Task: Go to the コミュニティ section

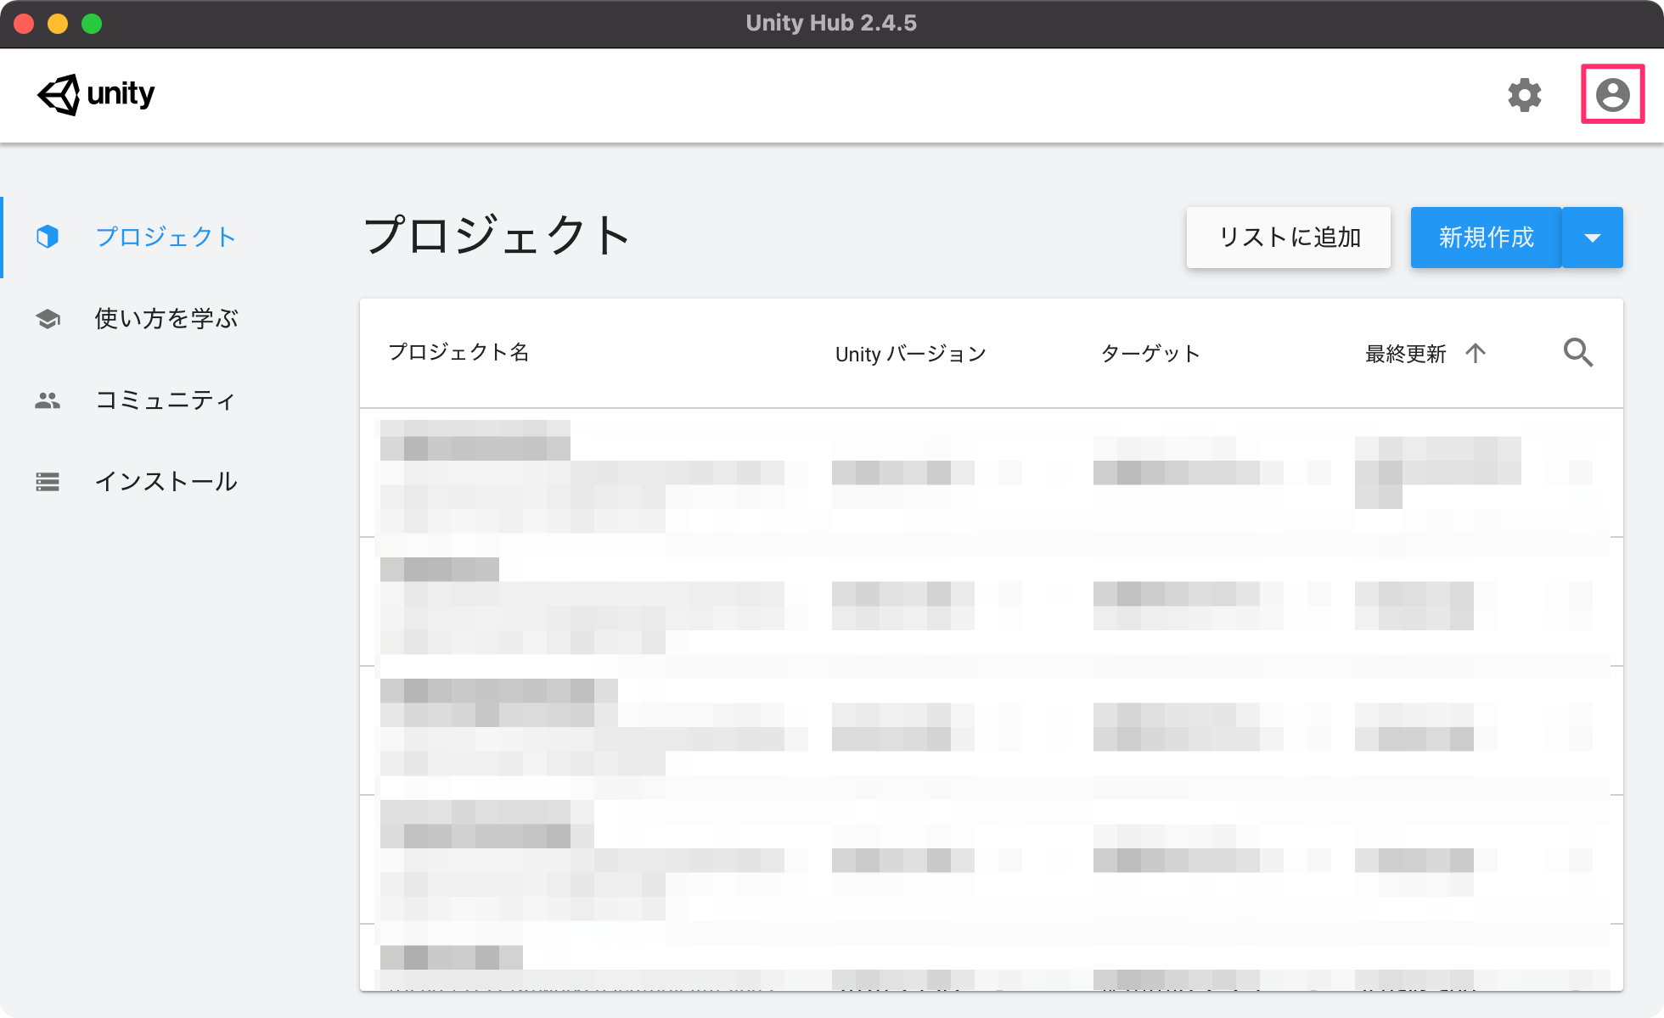Action: pos(166,400)
